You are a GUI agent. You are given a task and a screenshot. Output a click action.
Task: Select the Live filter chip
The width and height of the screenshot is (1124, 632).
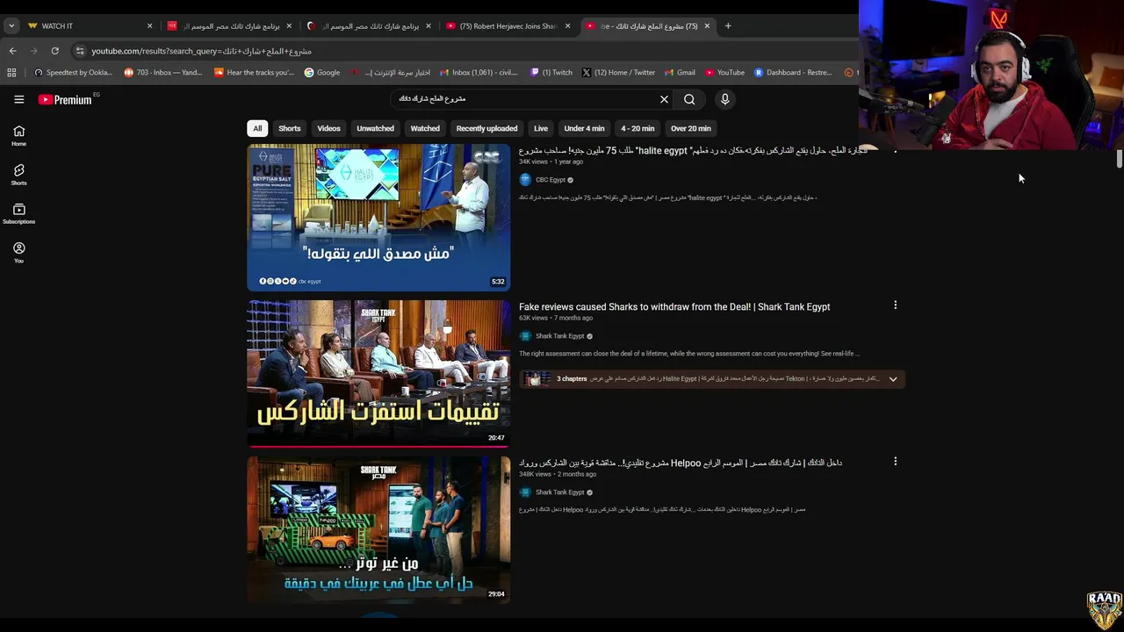(541, 128)
